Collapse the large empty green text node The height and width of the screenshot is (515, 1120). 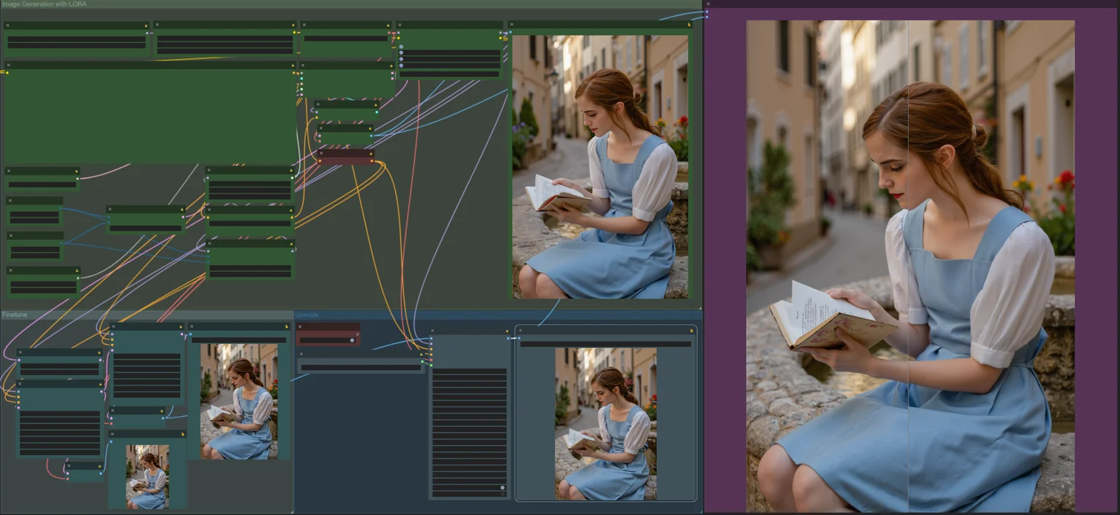(9, 65)
